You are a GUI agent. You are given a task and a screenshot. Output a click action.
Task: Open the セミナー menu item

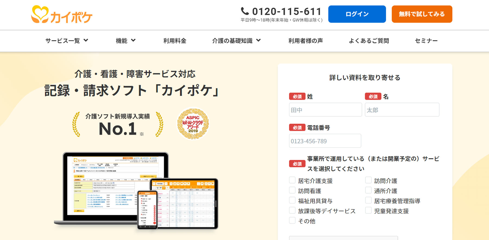[426, 41]
